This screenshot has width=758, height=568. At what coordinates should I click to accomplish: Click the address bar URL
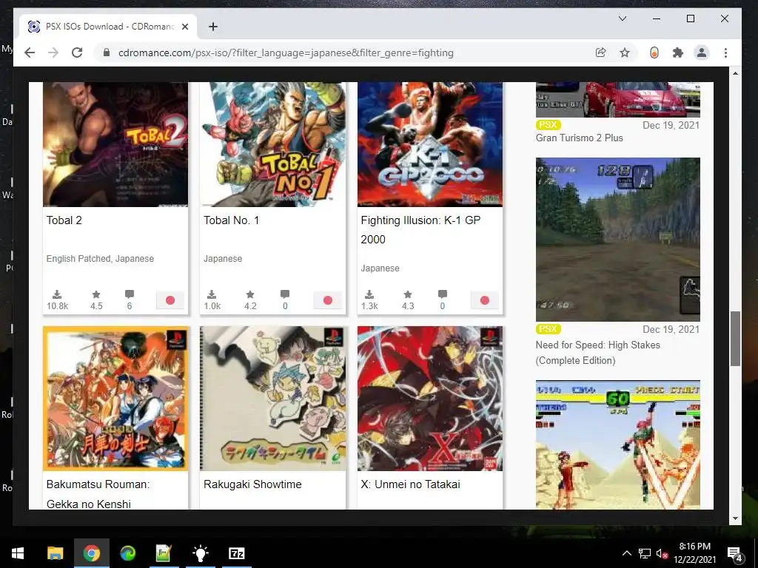286,53
